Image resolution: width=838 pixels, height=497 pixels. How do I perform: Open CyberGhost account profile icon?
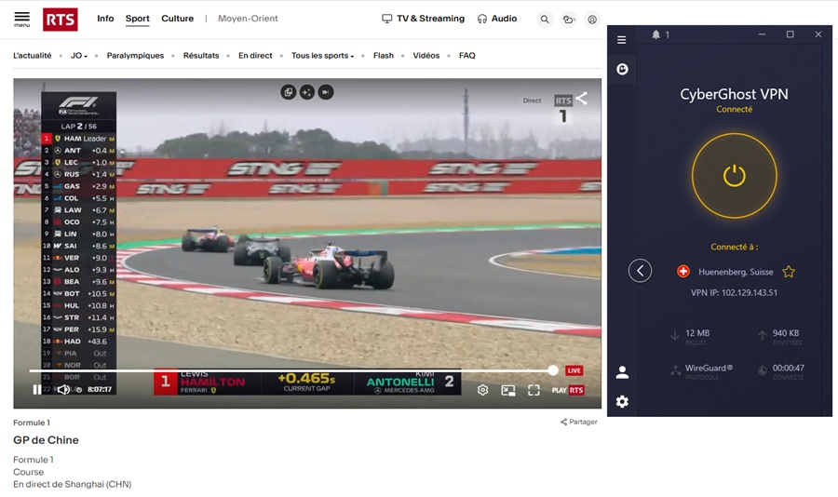point(622,372)
